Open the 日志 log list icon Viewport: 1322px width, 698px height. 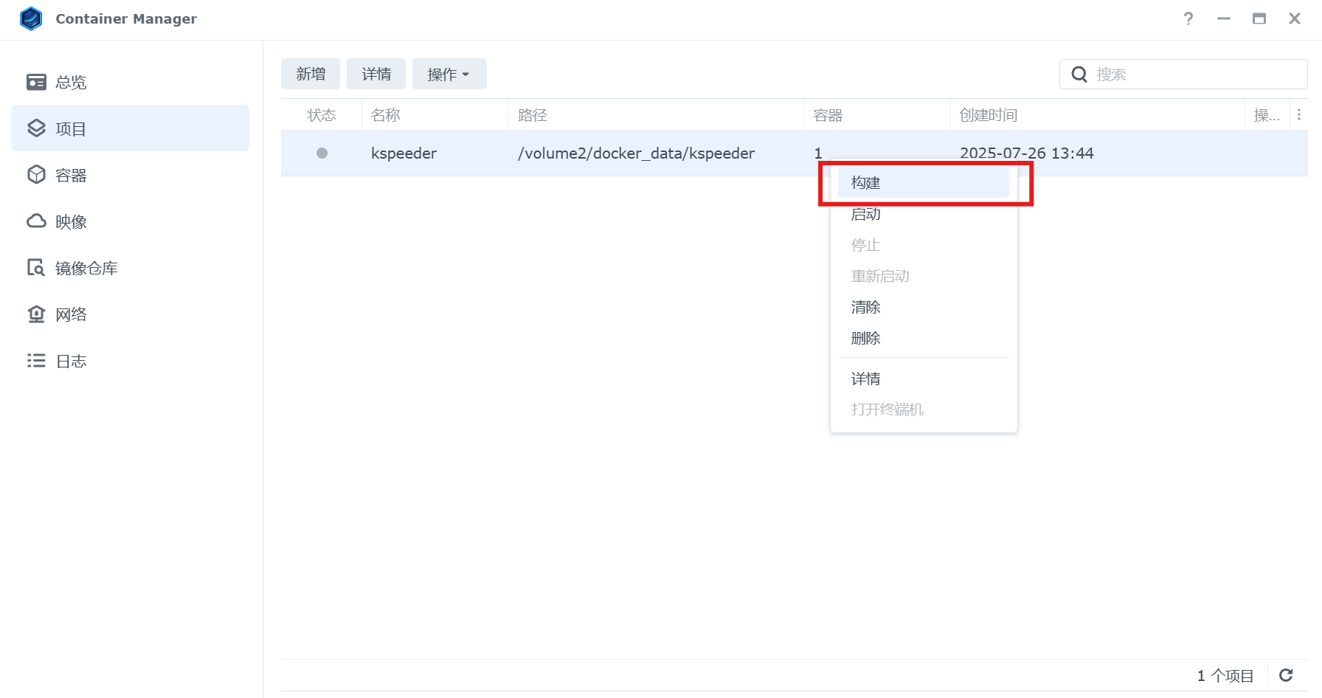point(36,361)
